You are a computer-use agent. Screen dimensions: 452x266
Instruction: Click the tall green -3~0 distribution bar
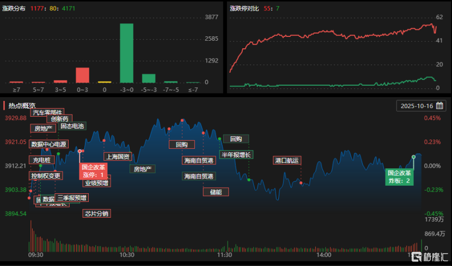pyautogui.click(x=126, y=53)
